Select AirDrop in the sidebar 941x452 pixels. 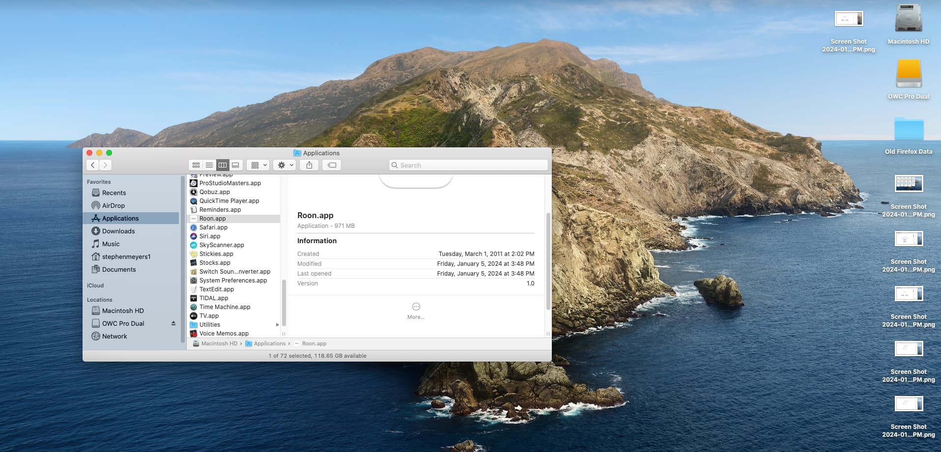coord(113,206)
